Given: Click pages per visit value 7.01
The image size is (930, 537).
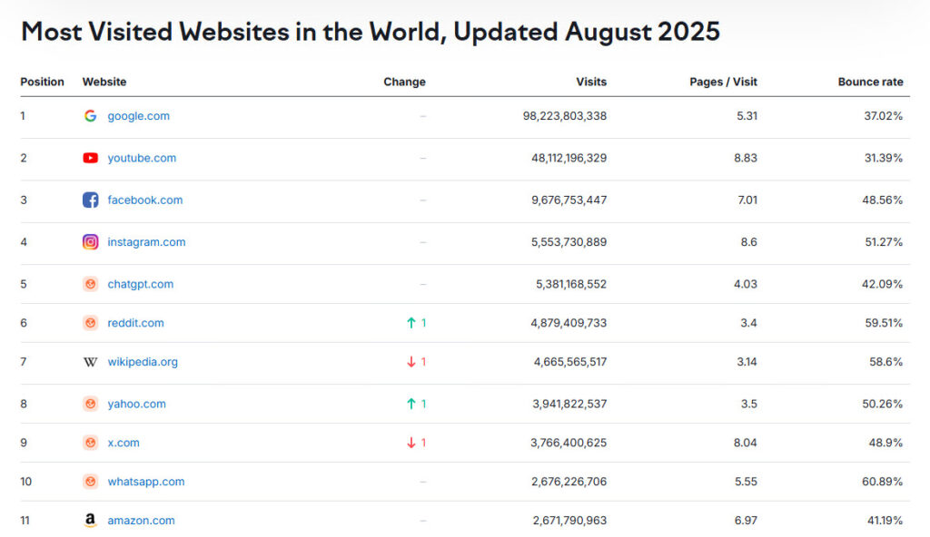Looking at the screenshot, I should tap(747, 200).
